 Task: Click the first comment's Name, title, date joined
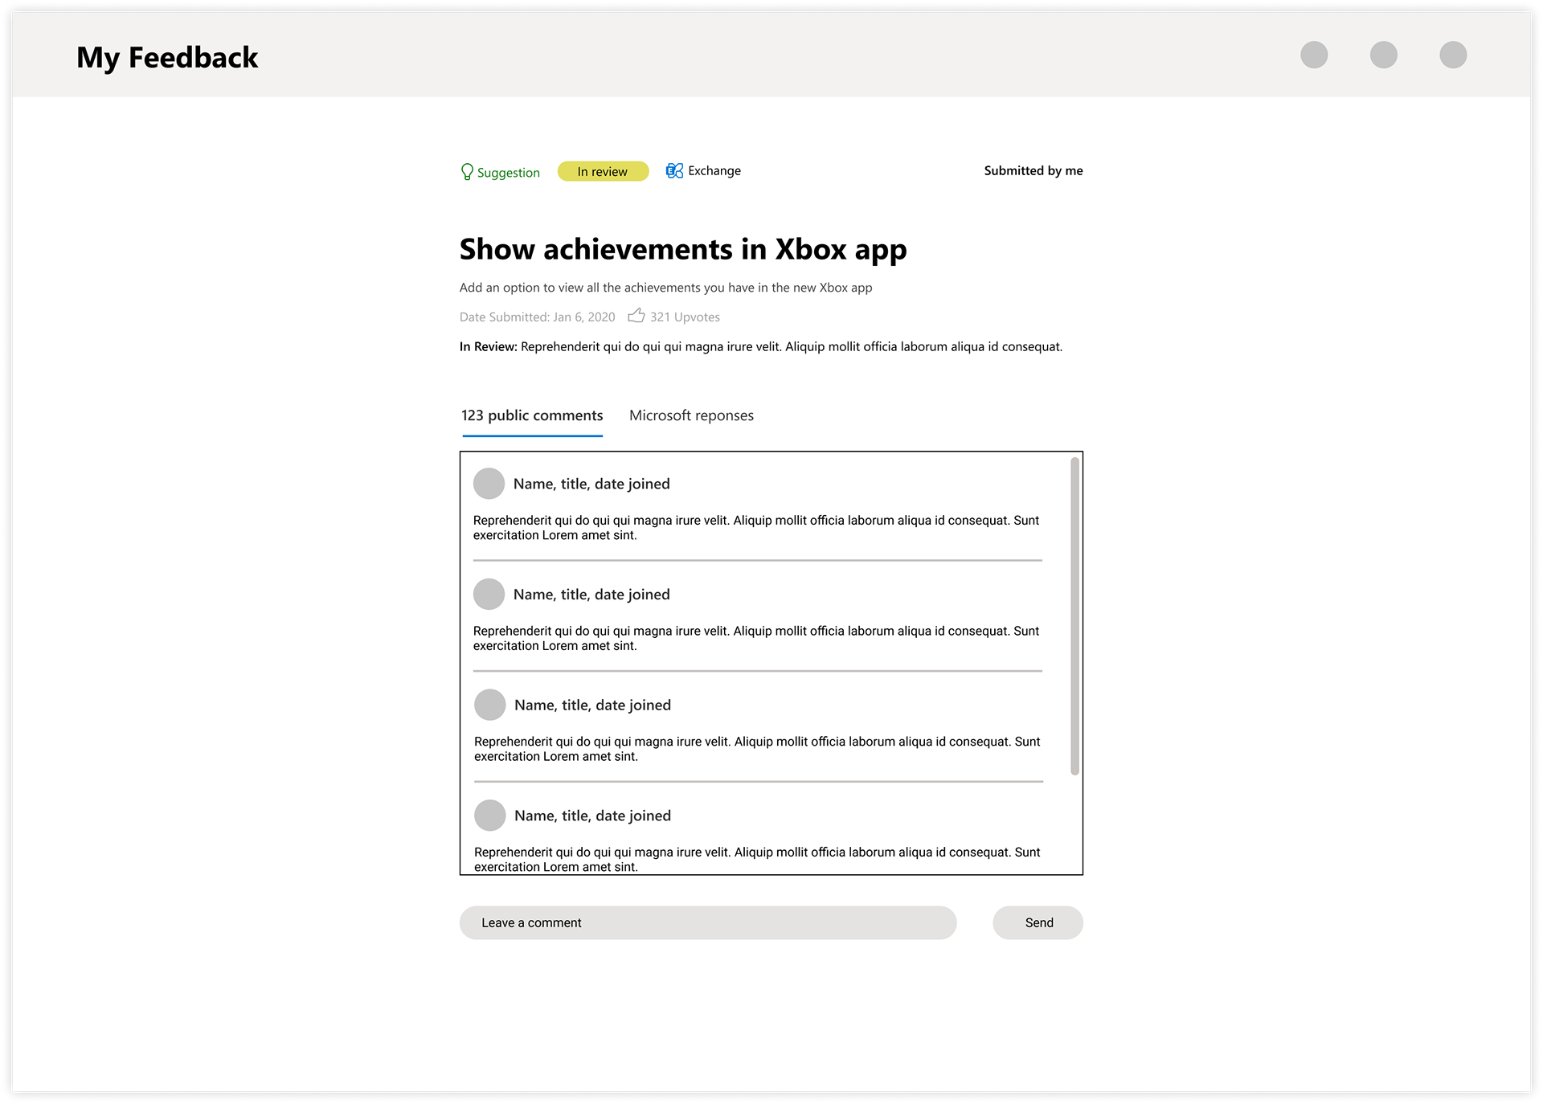(591, 484)
